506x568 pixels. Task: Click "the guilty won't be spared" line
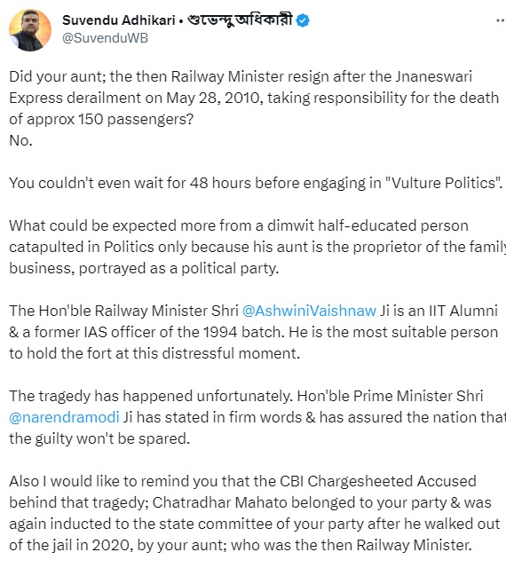click(x=99, y=438)
